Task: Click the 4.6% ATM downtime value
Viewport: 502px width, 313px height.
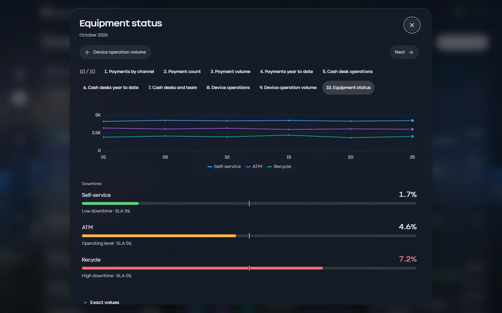Action: point(408,227)
